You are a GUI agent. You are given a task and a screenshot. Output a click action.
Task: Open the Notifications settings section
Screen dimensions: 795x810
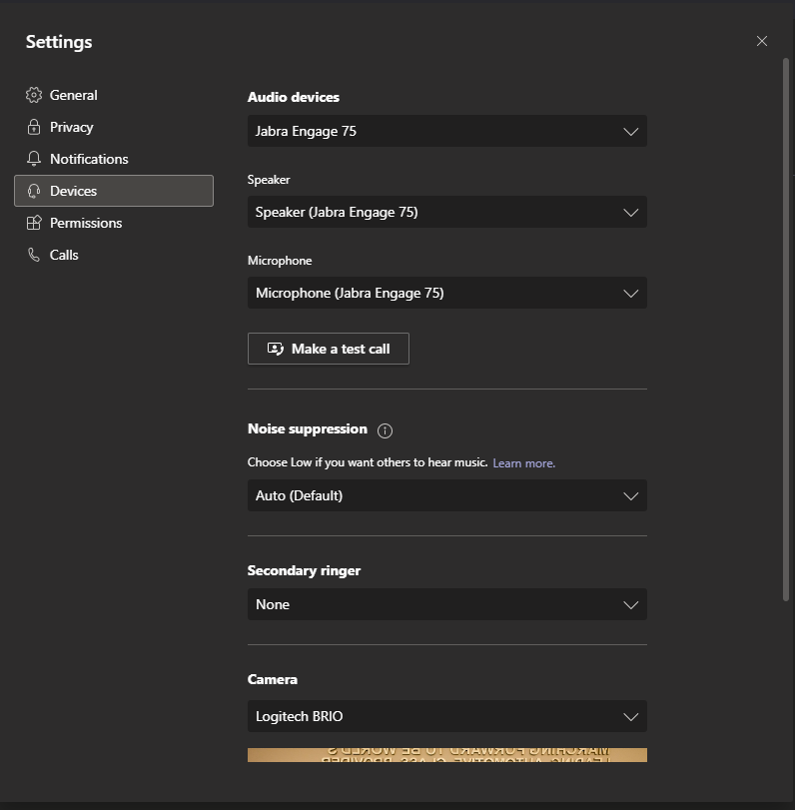pyautogui.click(x=89, y=159)
